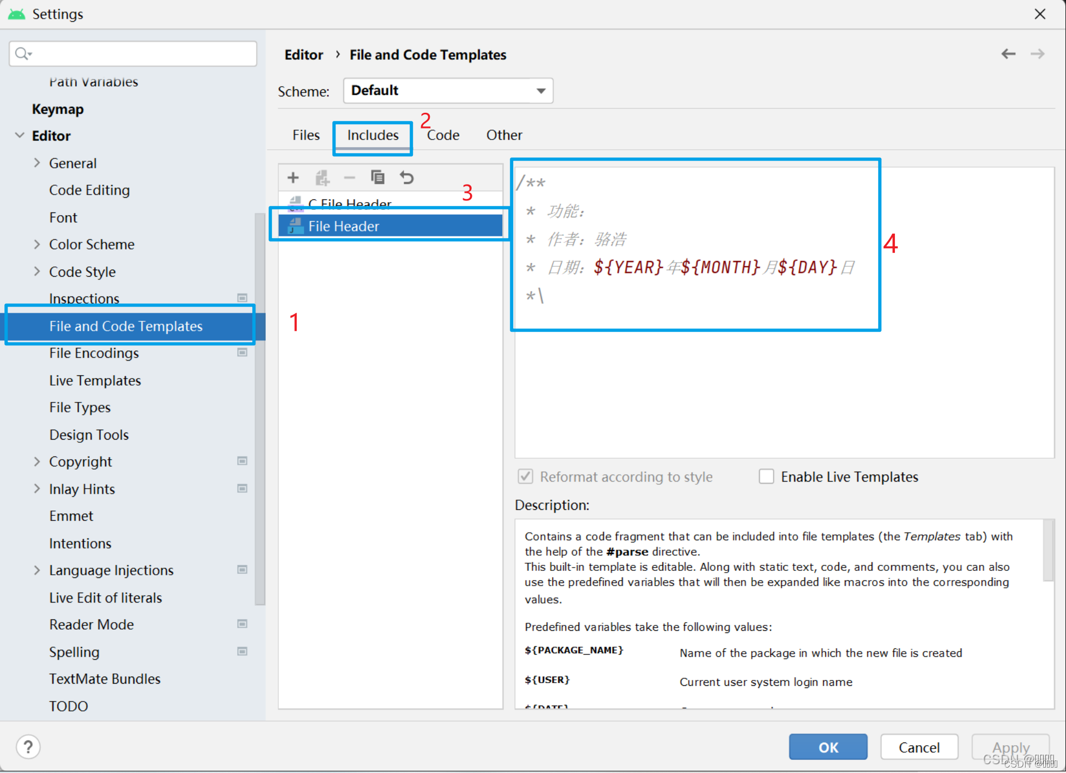
Task: Close the Settings dialog
Action: [x=1040, y=14]
